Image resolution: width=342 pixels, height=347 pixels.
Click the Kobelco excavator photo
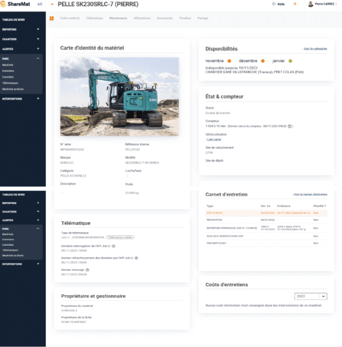coord(119,96)
